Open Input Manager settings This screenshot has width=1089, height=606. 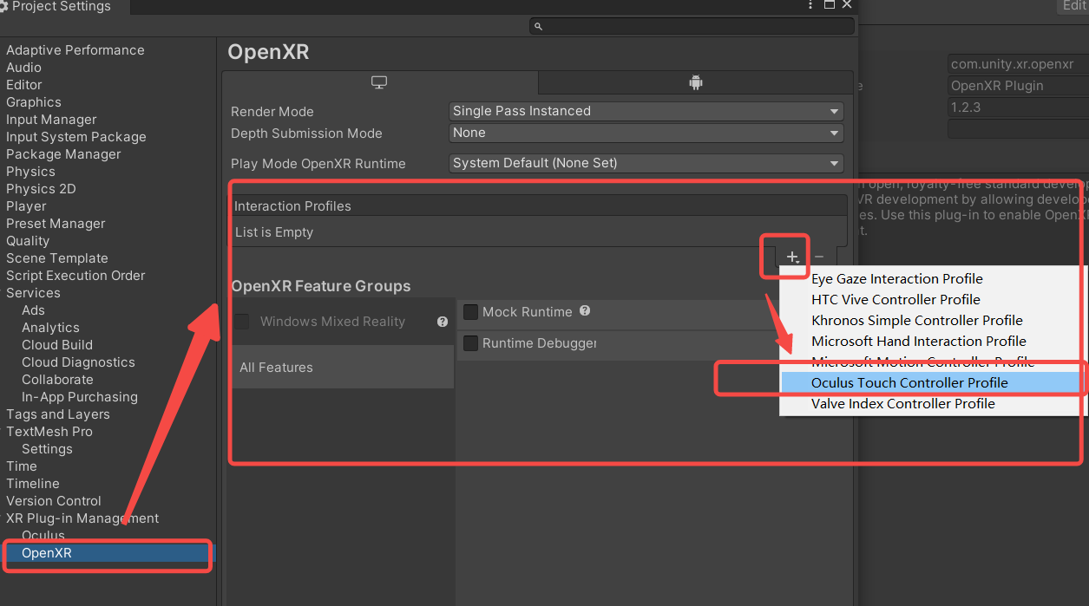coord(51,120)
